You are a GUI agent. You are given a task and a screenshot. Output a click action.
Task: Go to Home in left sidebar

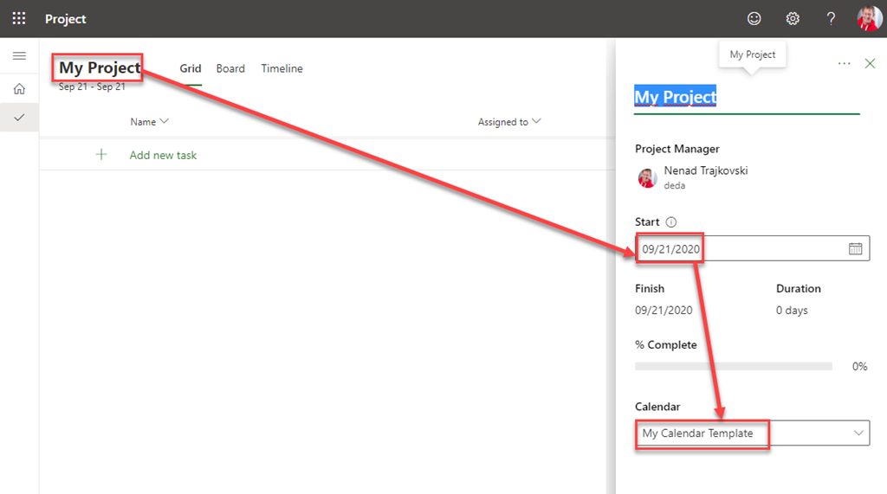pos(19,88)
